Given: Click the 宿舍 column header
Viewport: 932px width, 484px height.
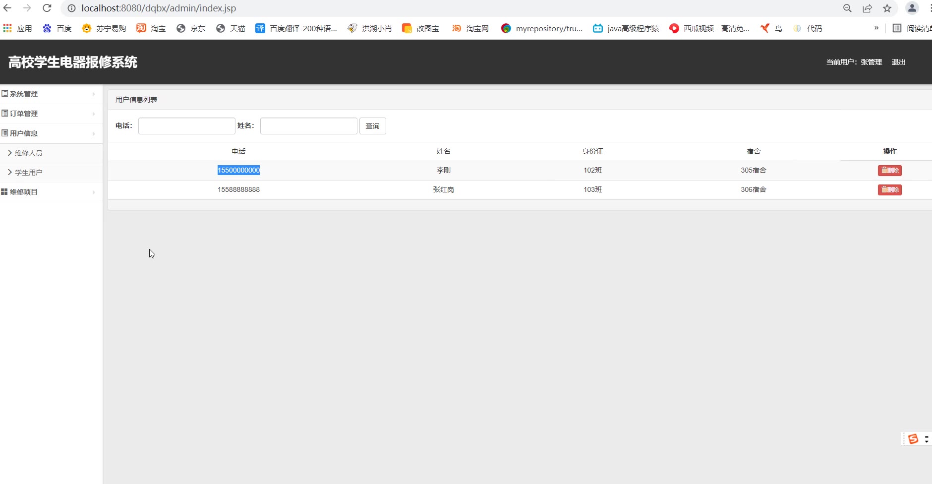Looking at the screenshot, I should (754, 151).
